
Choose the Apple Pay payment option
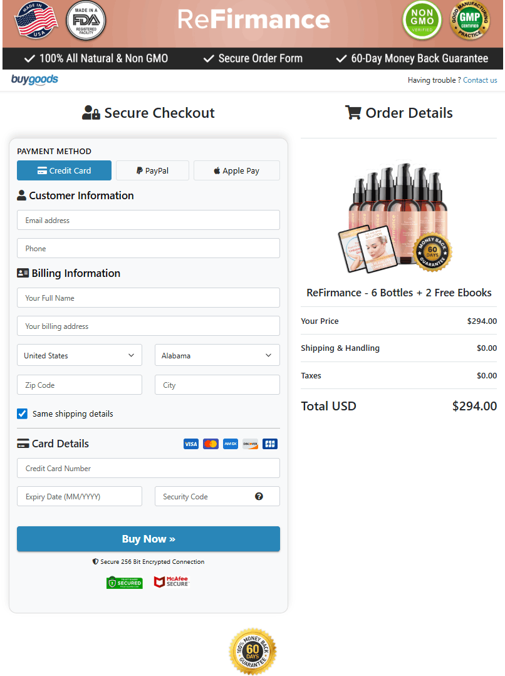click(236, 170)
